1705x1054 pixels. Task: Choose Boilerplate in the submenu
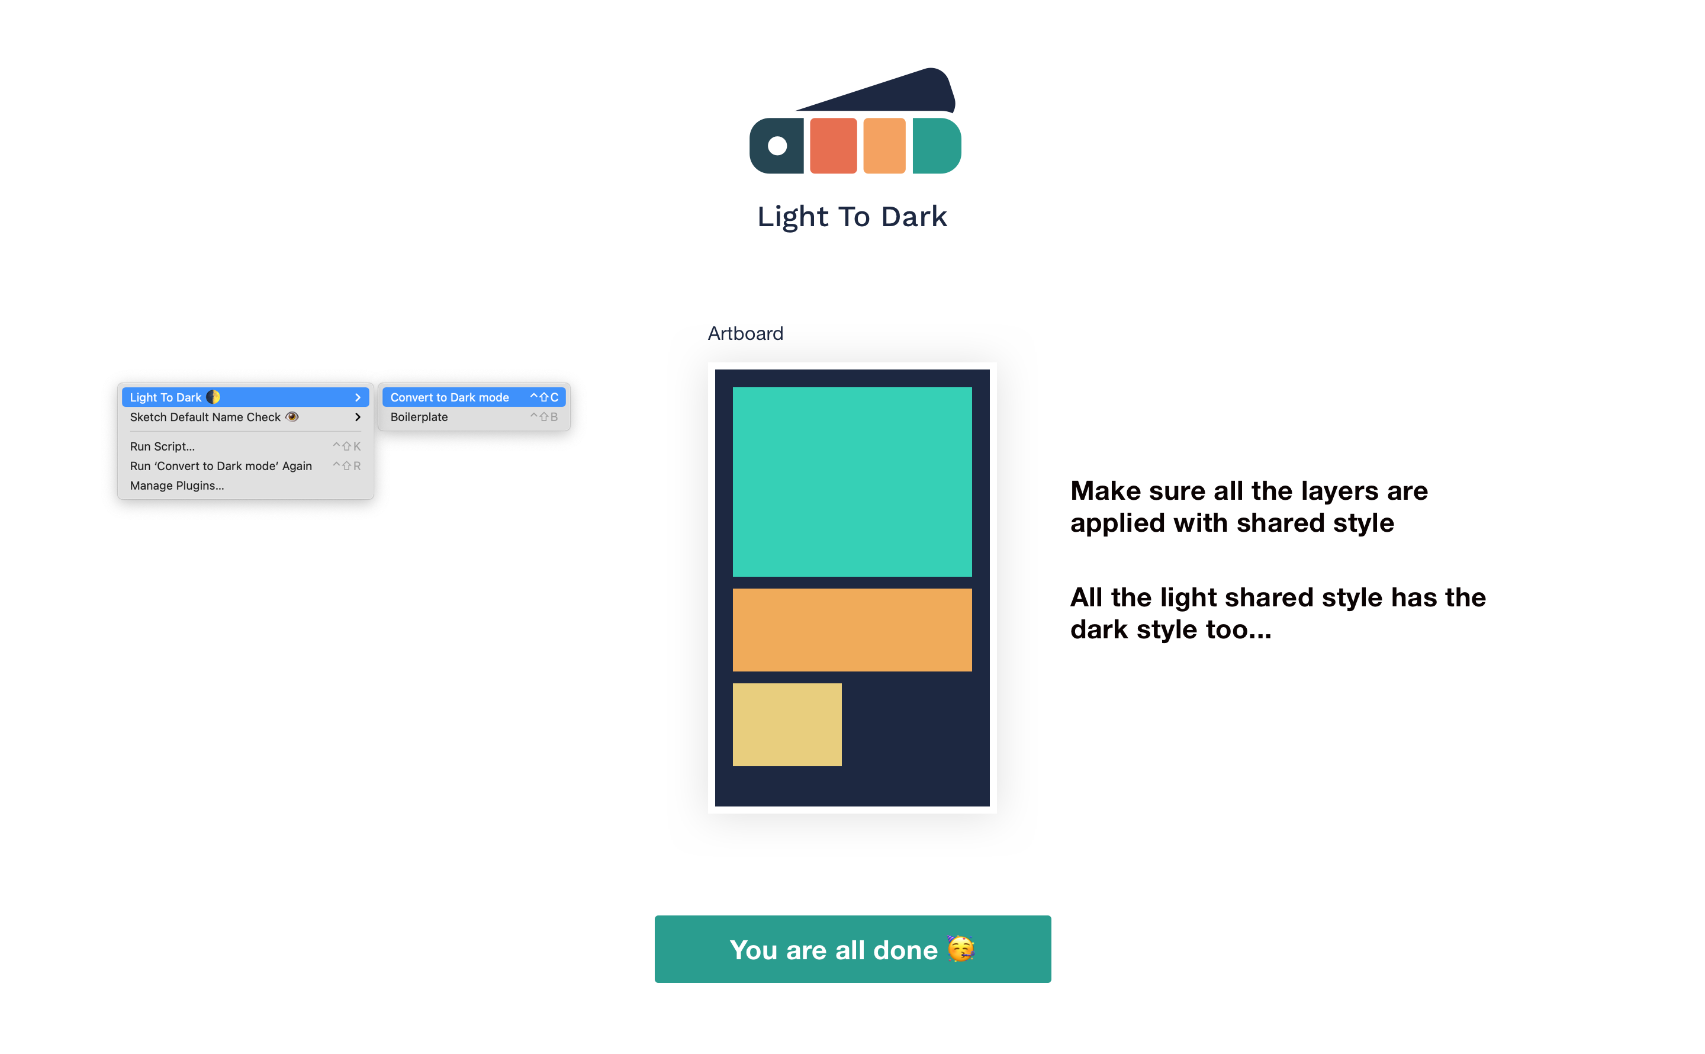[420, 417]
